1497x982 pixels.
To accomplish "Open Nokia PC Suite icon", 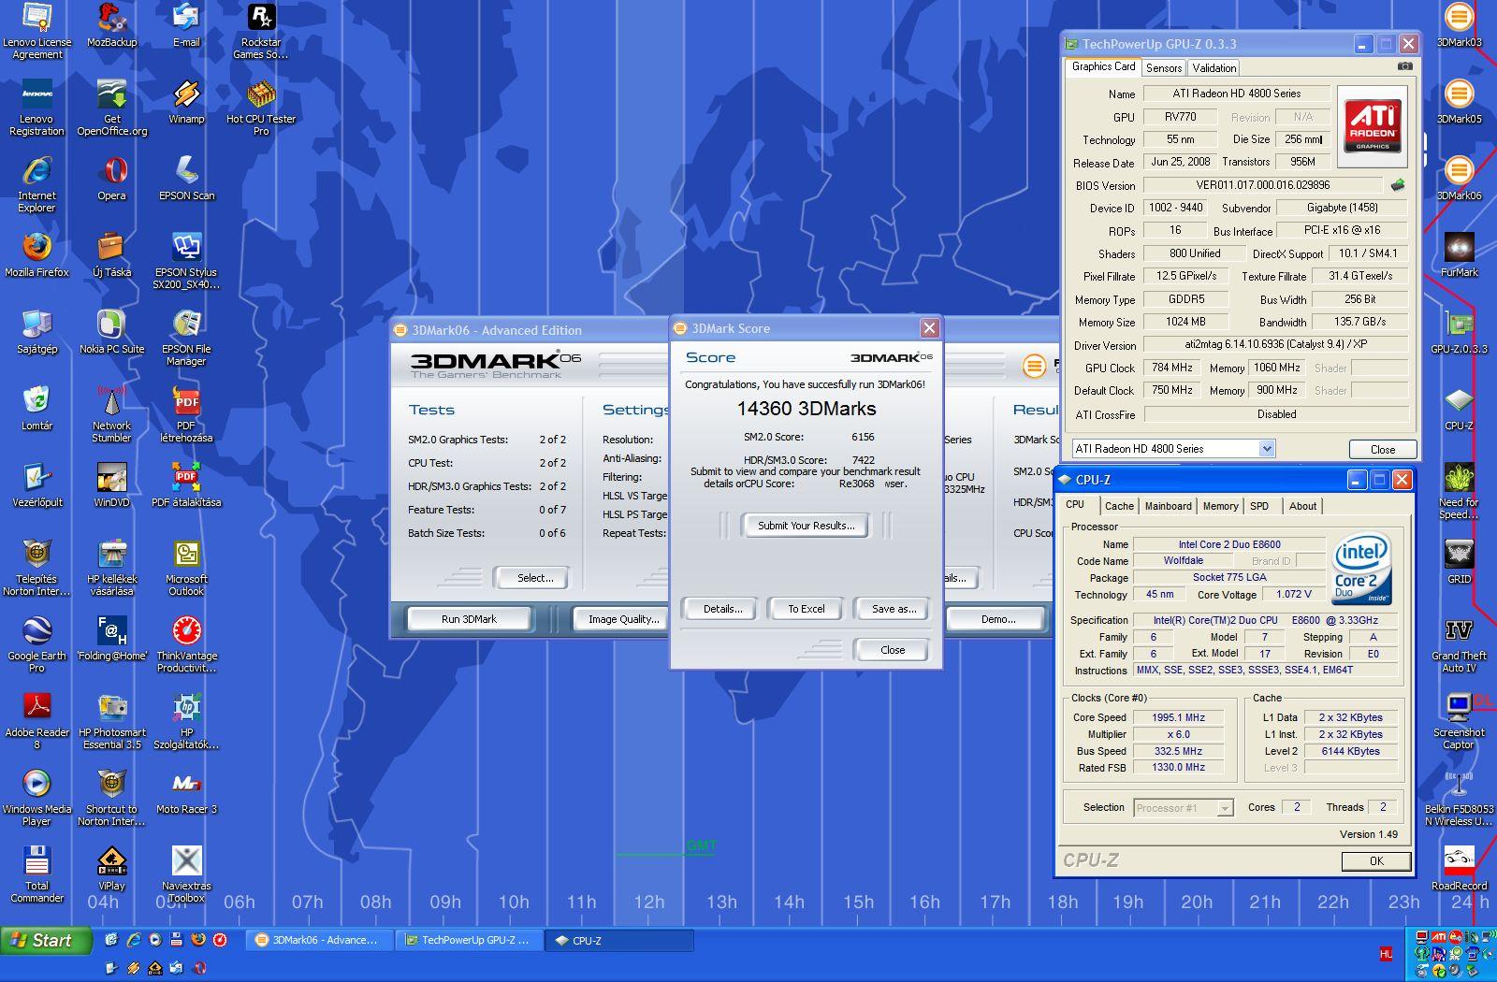I will tap(111, 333).
